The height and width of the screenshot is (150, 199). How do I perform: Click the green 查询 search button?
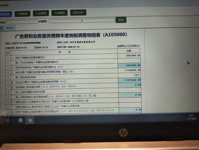pos(121,20)
